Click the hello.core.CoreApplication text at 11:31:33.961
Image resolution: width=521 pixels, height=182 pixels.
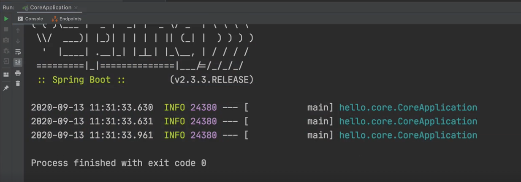pyautogui.click(x=408, y=135)
